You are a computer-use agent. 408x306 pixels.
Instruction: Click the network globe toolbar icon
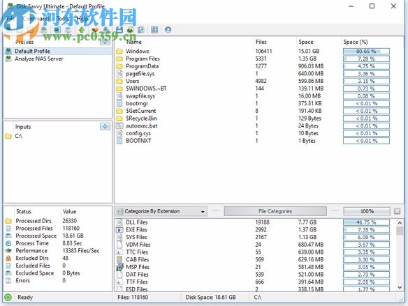coord(68,30)
